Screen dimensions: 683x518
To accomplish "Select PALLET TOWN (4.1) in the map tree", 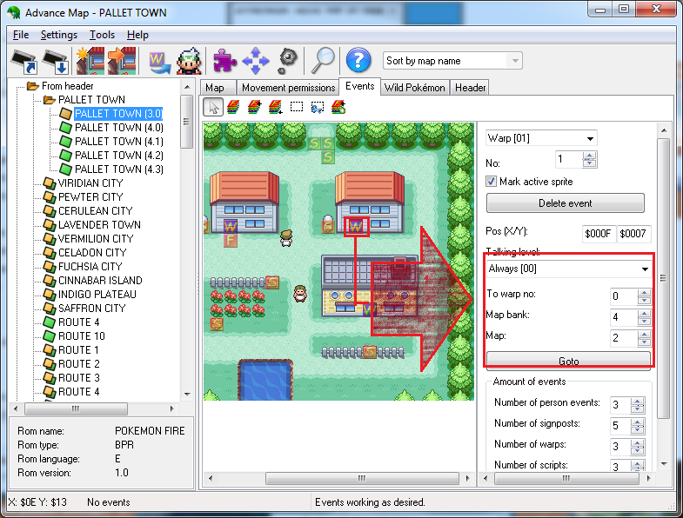I will click(118, 142).
